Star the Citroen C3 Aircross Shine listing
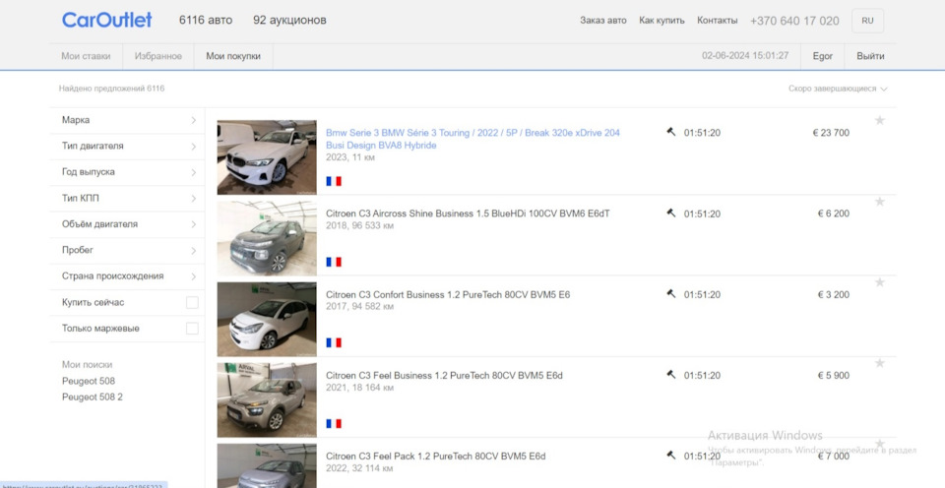The width and height of the screenshot is (945, 488). pyautogui.click(x=879, y=202)
